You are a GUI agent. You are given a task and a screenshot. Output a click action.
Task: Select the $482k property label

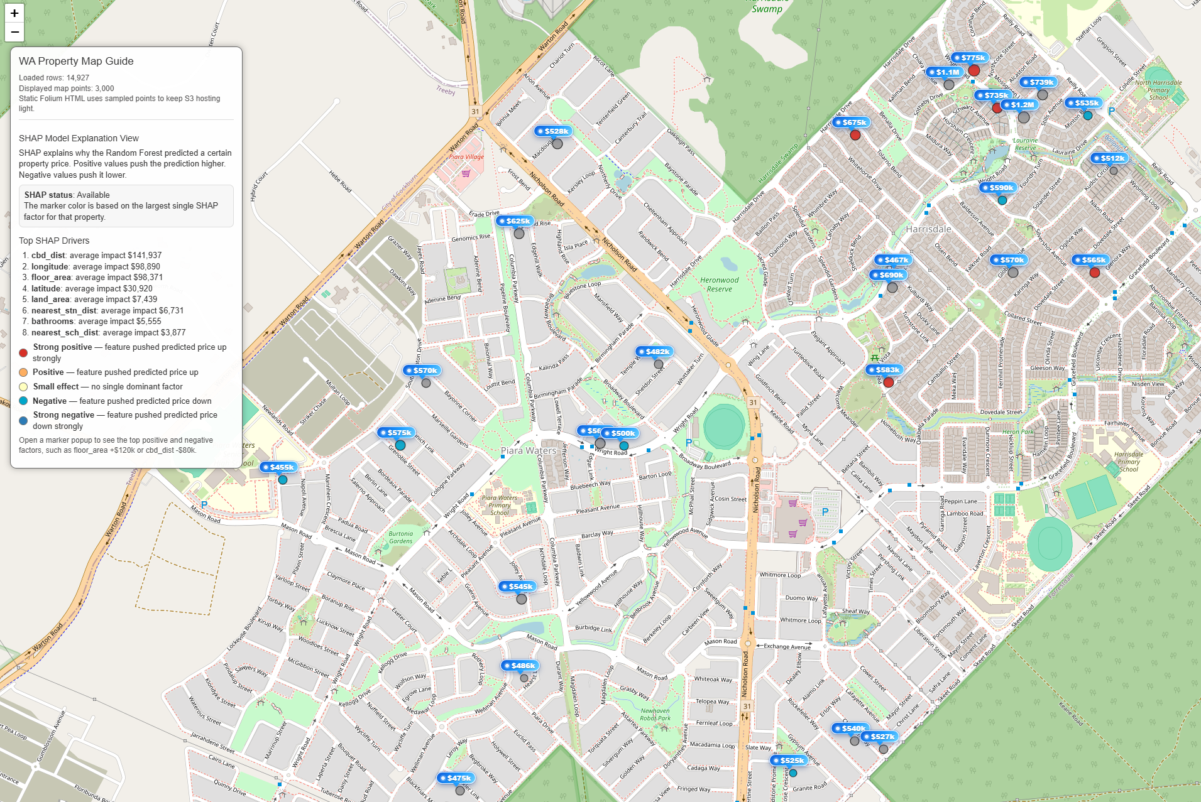click(x=654, y=352)
